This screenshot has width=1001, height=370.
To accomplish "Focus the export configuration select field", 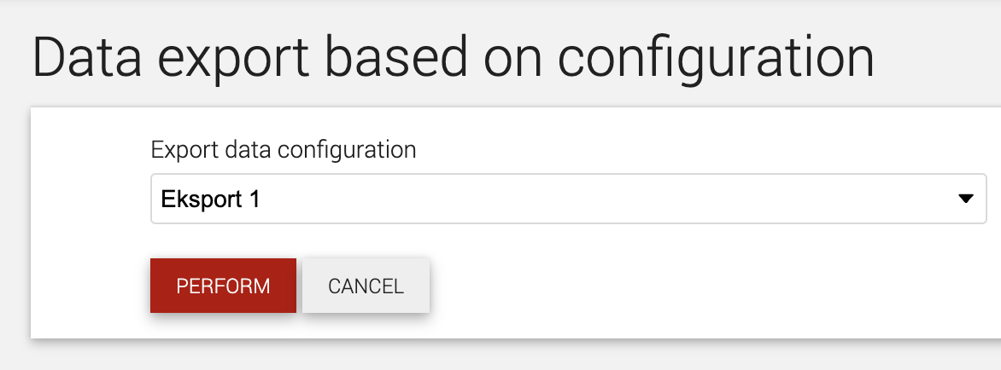I will tap(568, 199).
